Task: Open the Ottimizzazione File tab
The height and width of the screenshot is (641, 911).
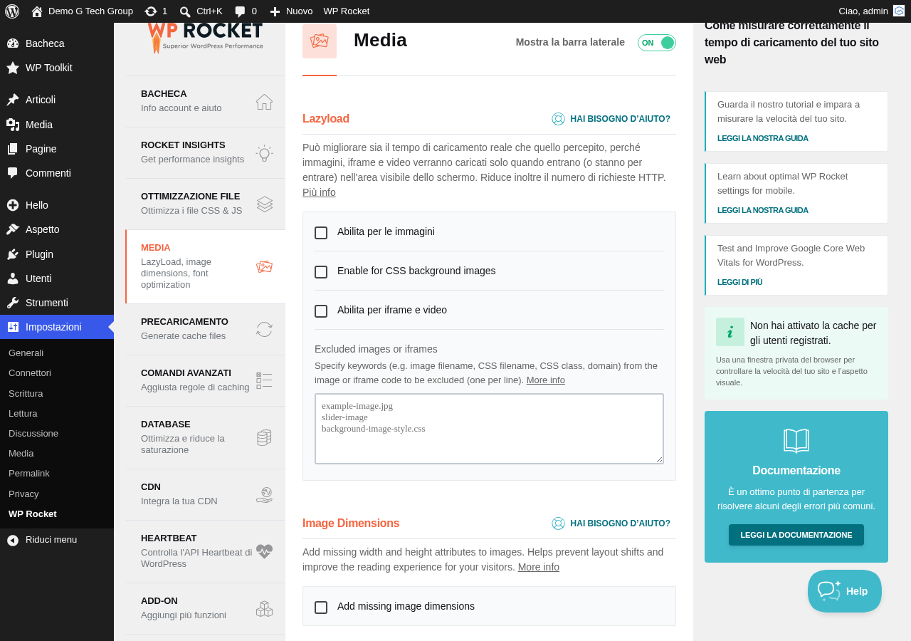Action: point(205,204)
